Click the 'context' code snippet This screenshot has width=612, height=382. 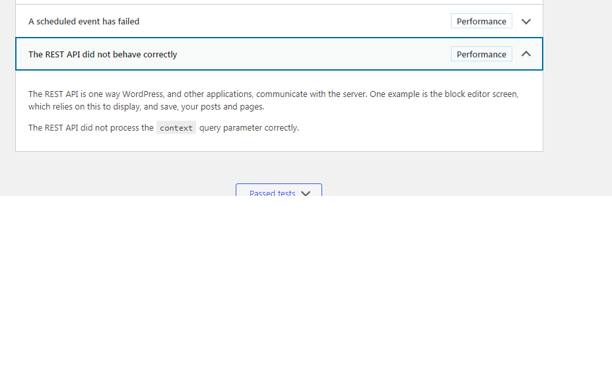tap(176, 127)
